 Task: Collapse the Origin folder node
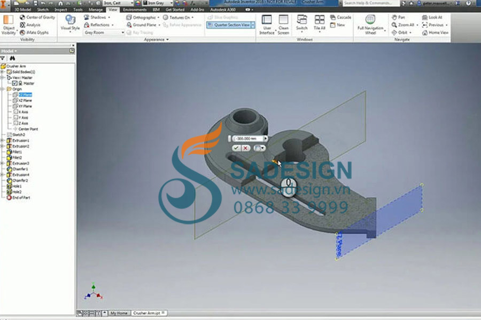pos(2,89)
